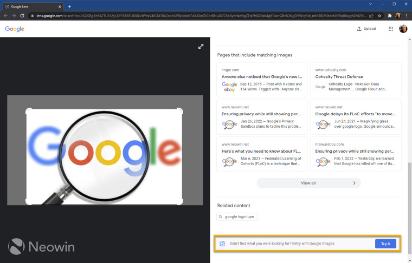412x263 pixels.
Task: Click 'Related content' heading
Action: tap(234, 205)
